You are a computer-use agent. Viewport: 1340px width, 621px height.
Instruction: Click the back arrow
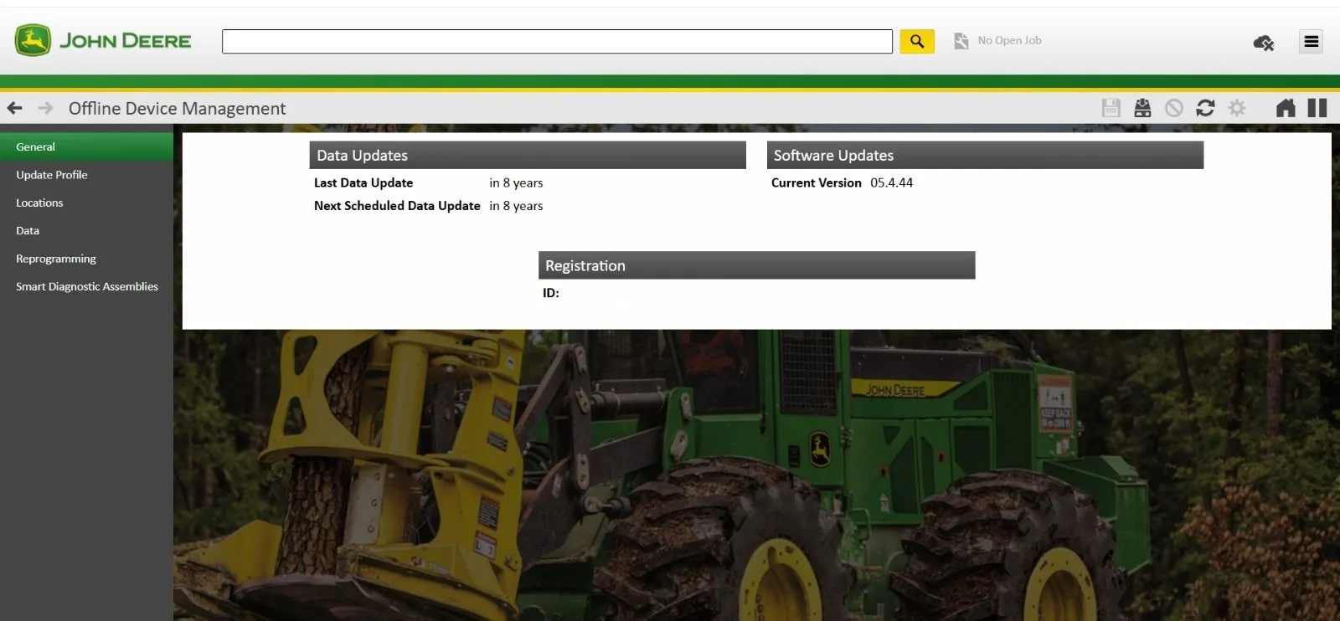pos(14,108)
